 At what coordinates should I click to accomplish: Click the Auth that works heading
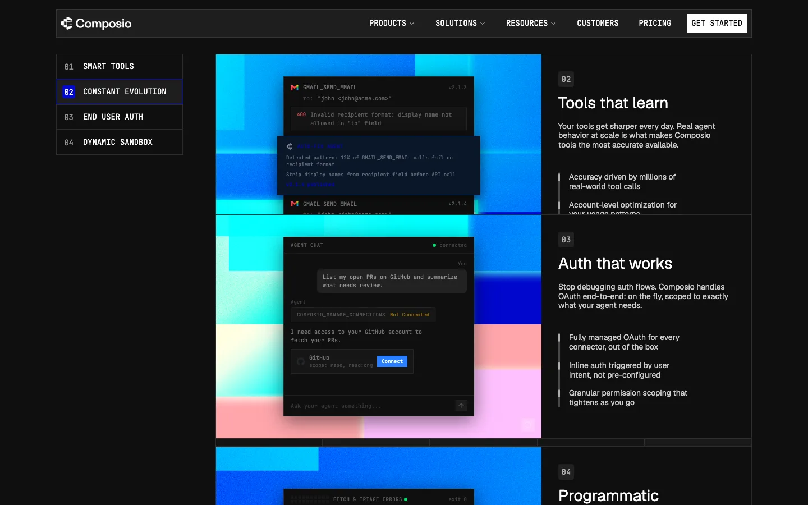615,264
